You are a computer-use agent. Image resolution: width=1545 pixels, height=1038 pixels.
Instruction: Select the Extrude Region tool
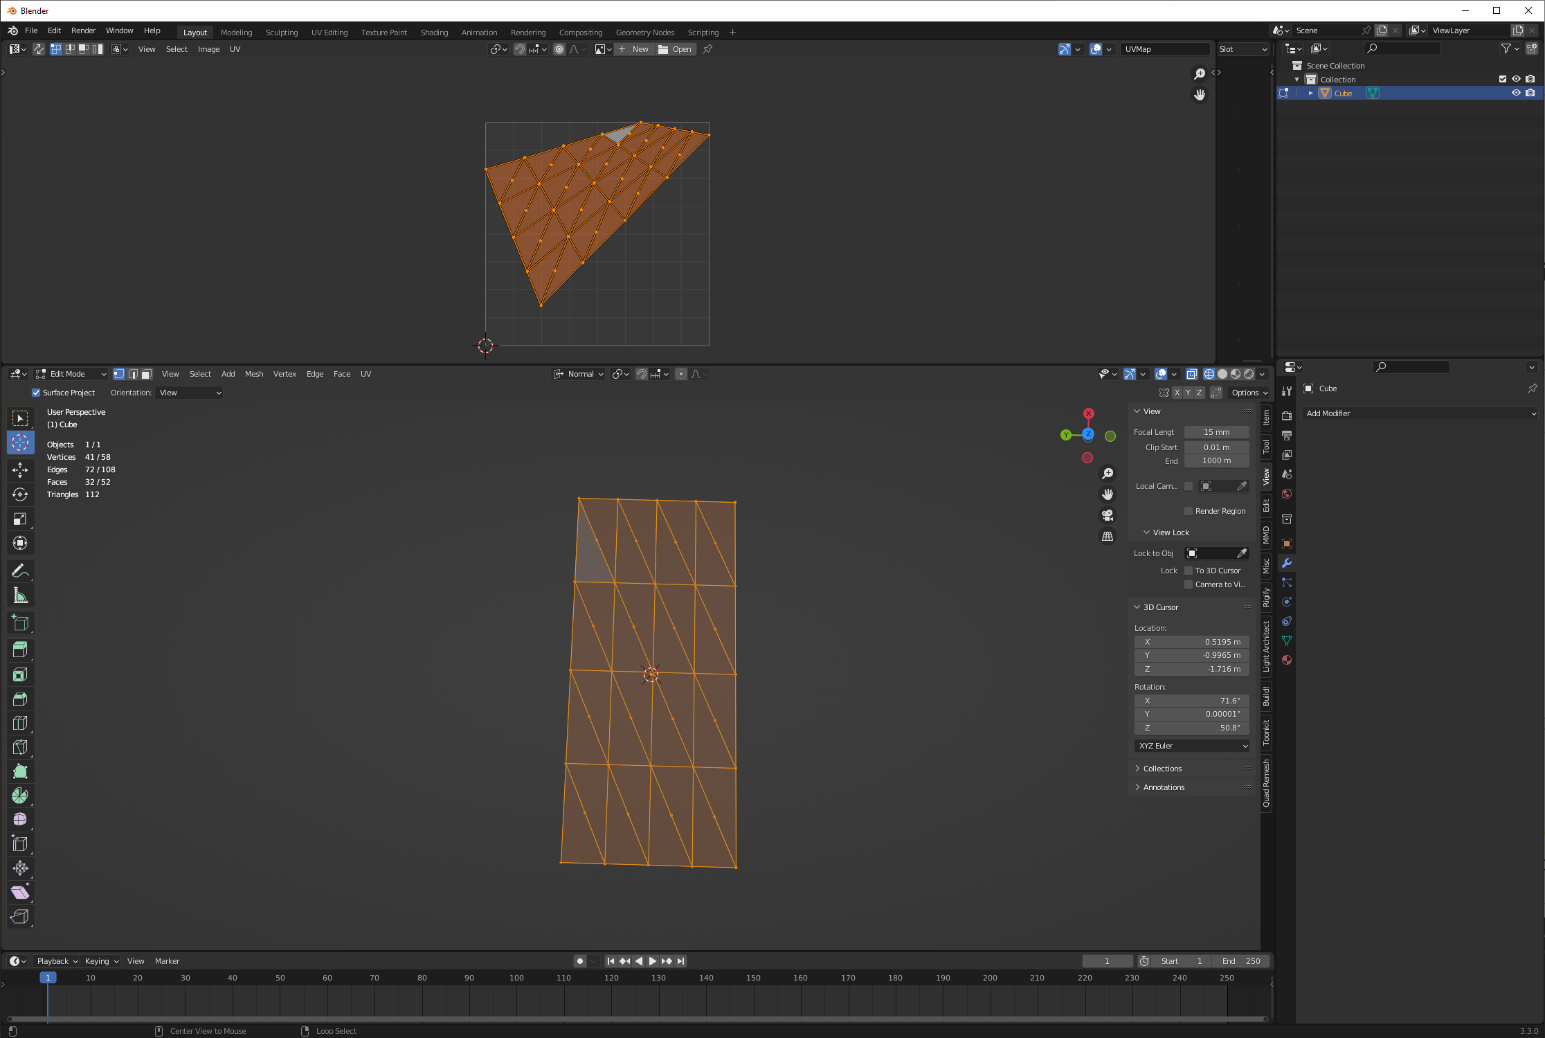point(20,650)
